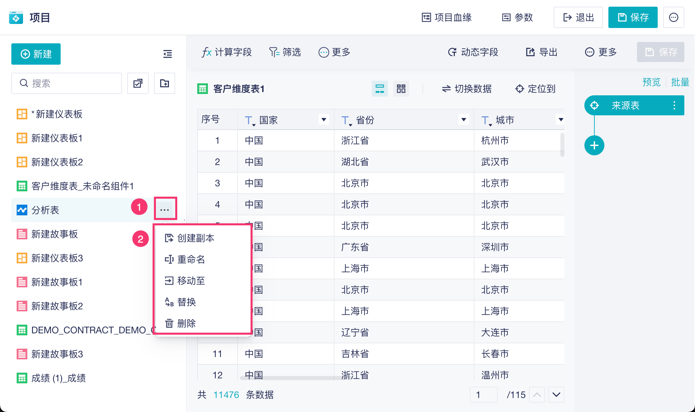Viewport: 695px width, 412px height.
Task: Collapse the sidebar using the list icon
Action: (168, 54)
